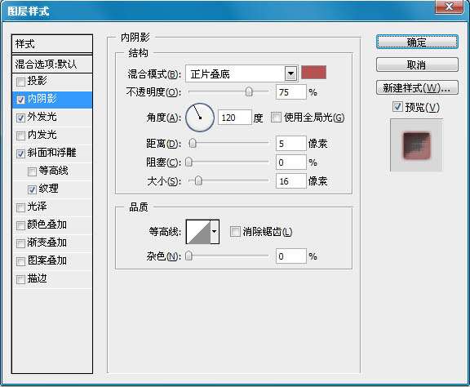Close the 图层样式 dialog window
Screen dimensions: 470x387
click(x=449, y=7)
